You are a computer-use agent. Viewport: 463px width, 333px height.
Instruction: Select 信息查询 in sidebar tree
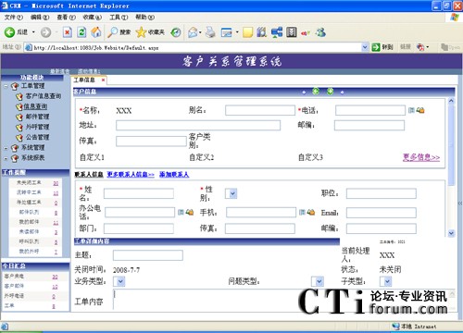click(x=35, y=106)
